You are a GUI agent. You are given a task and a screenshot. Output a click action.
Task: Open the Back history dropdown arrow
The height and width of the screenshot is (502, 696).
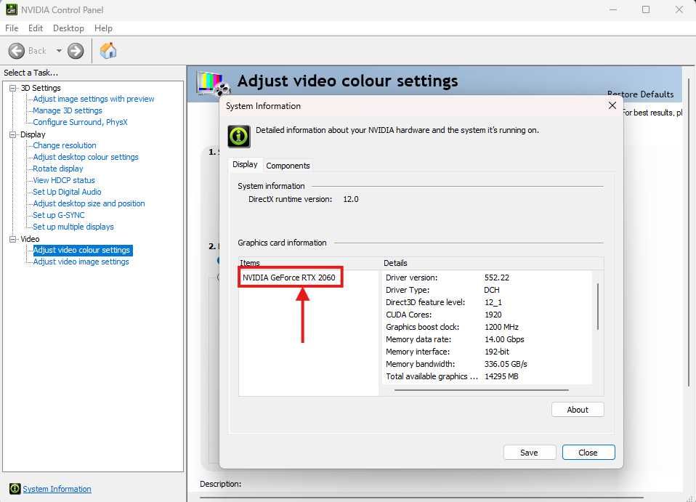(x=59, y=51)
